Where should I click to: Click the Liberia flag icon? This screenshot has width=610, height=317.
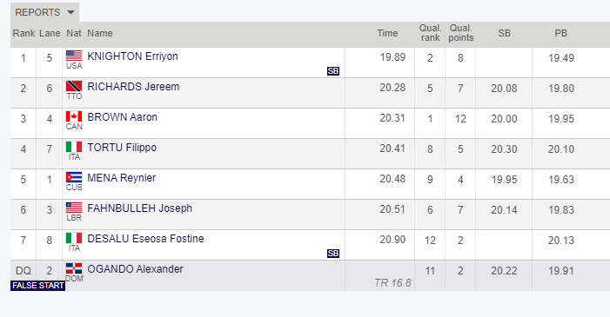tap(74, 208)
